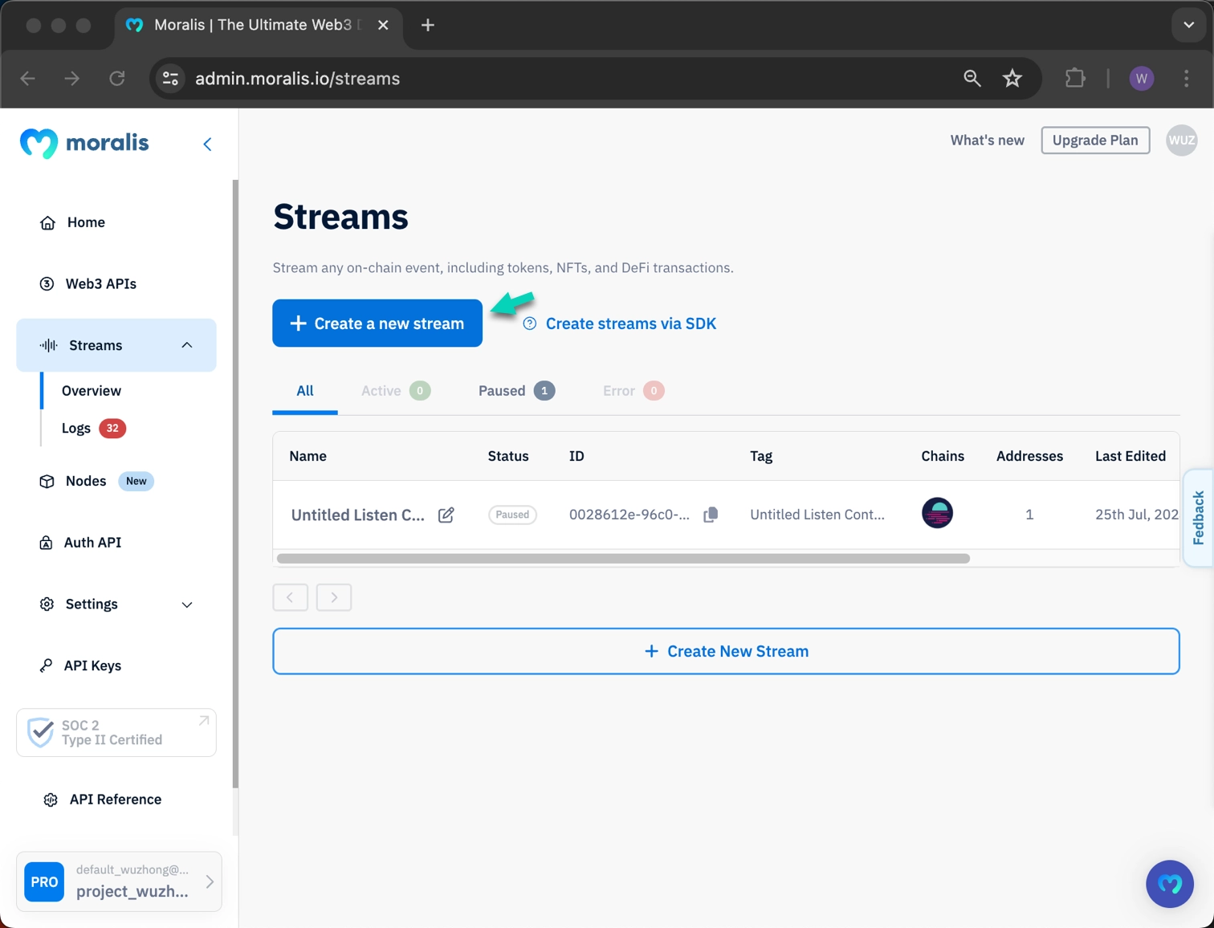Click What's new in header
Image resolution: width=1214 pixels, height=928 pixels.
[x=987, y=140]
